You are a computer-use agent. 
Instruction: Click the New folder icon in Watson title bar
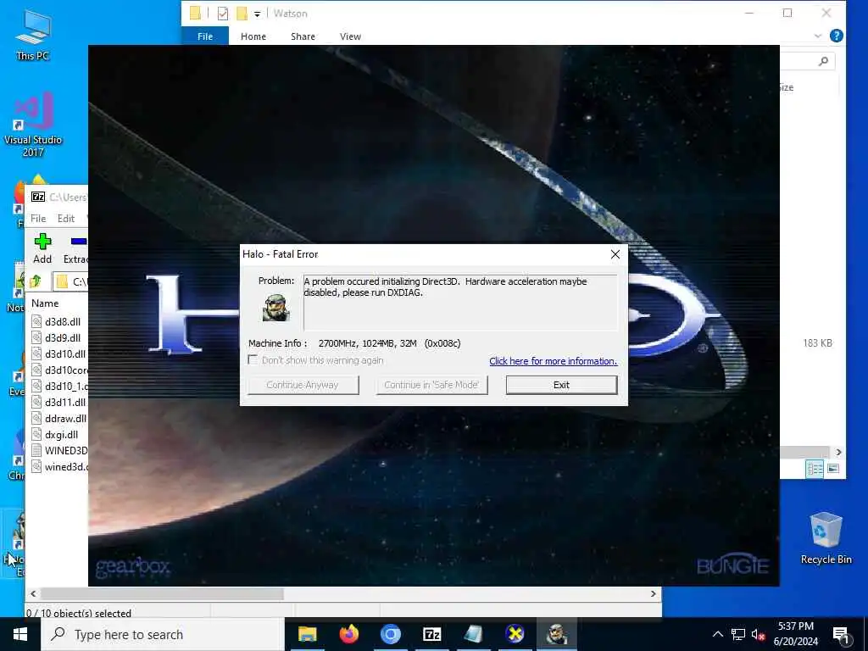click(x=242, y=14)
